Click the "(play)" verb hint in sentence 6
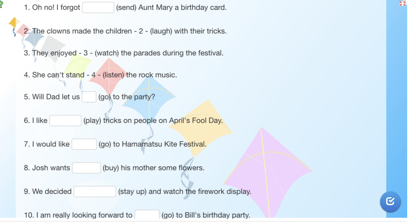Viewport: 416px width, 224px height. pyautogui.click(x=92, y=120)
